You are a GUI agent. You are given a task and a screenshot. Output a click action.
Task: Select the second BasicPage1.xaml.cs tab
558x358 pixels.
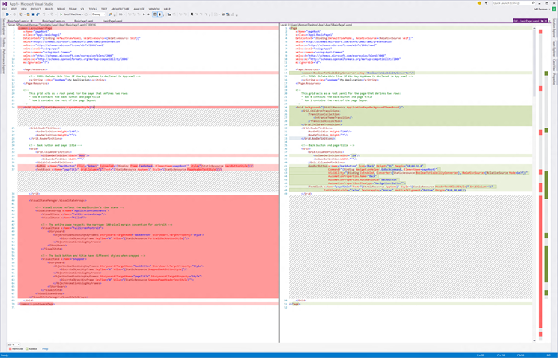(53, 21)
